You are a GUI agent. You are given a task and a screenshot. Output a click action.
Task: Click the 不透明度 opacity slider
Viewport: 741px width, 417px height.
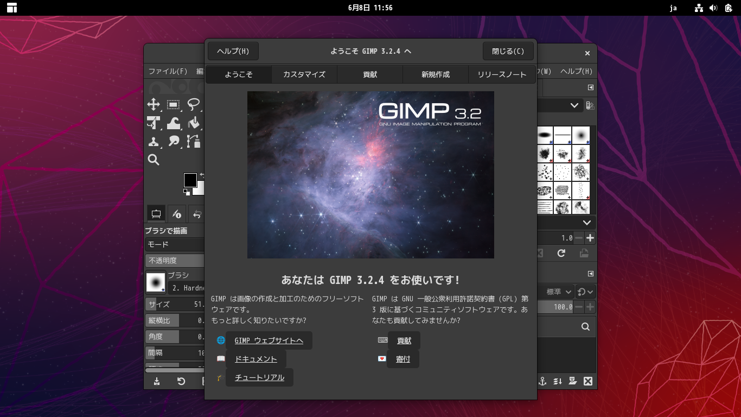click(175, 261)
